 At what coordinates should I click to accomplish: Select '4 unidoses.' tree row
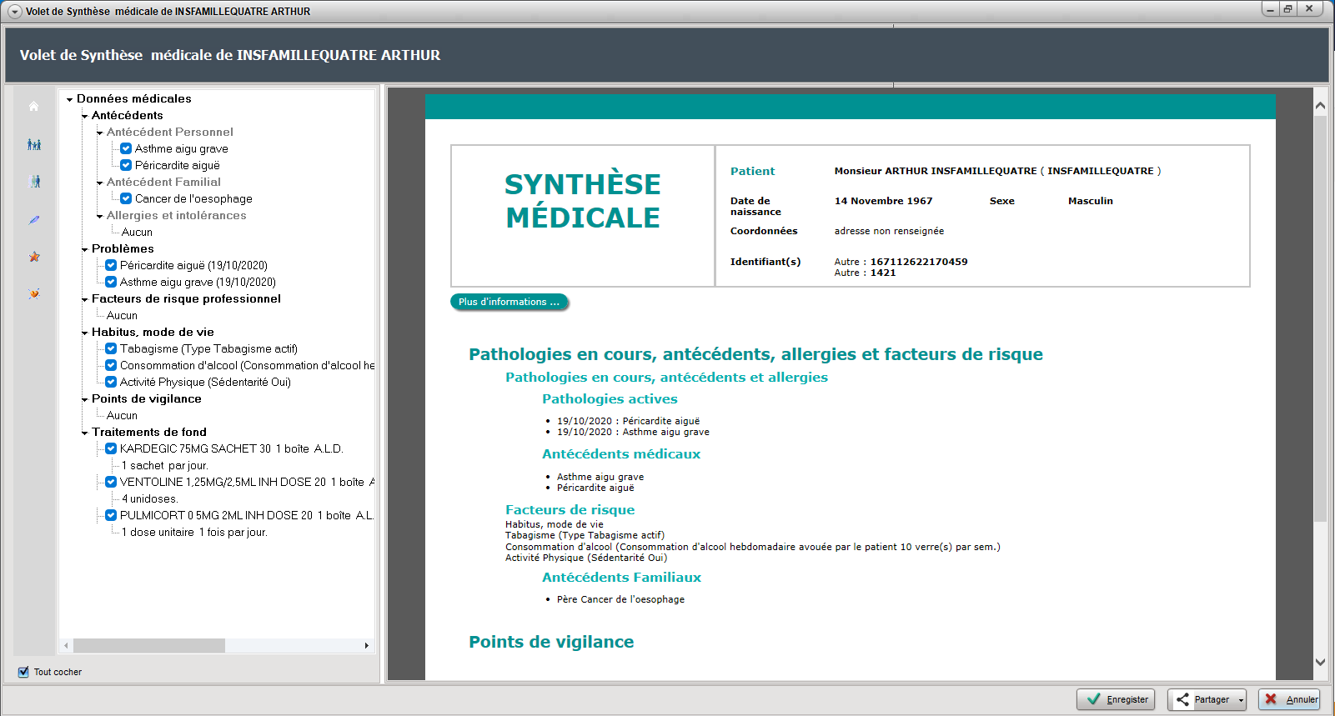click(x=150, y=498)
